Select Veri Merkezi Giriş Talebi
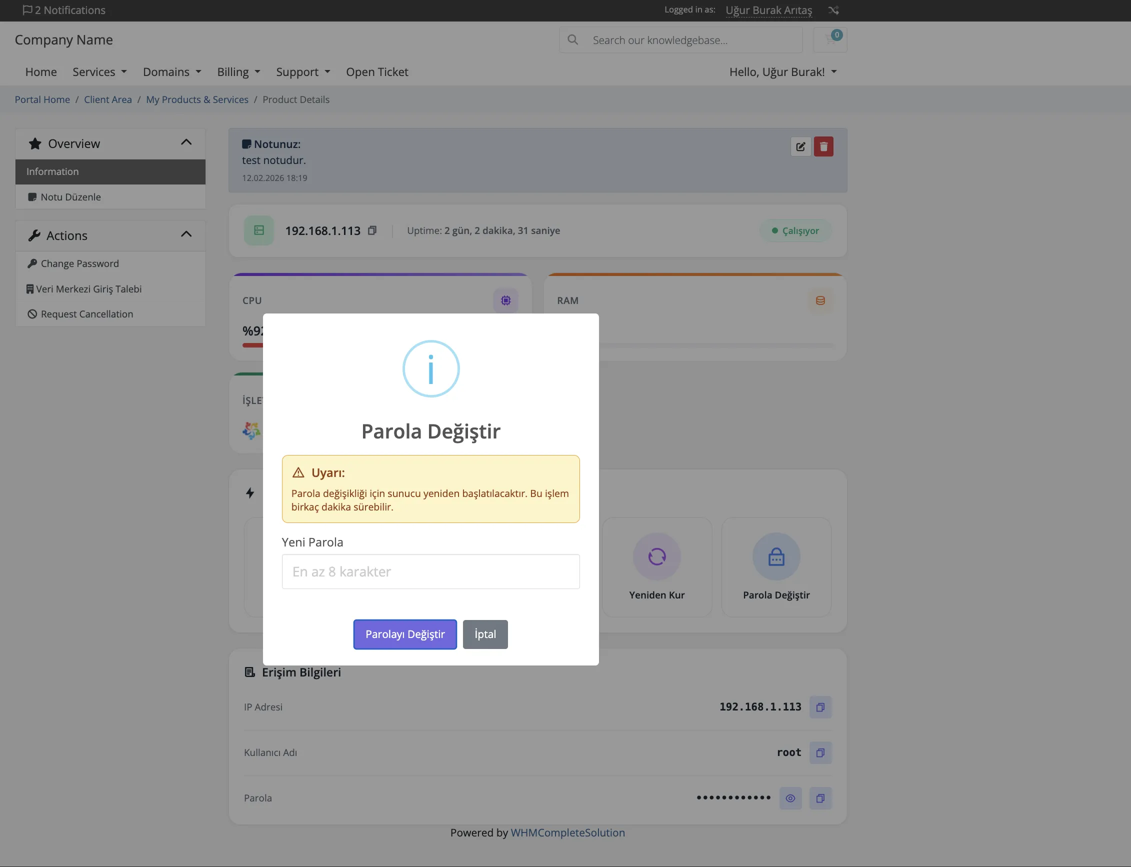 (x=110, y=289)
